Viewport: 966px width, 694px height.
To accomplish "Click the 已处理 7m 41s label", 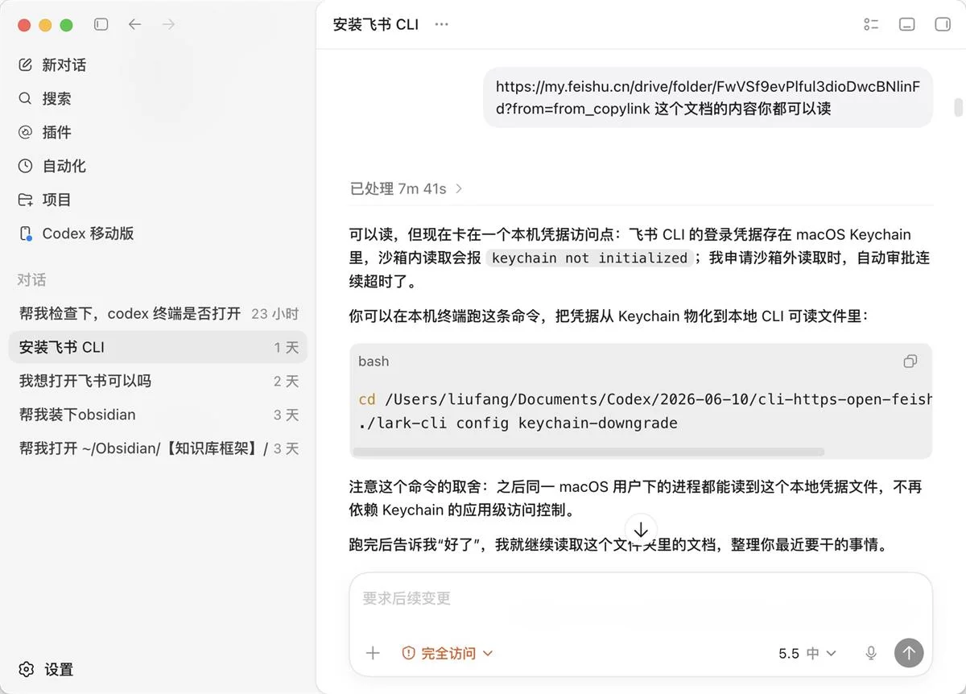I will tap(398, 188).
